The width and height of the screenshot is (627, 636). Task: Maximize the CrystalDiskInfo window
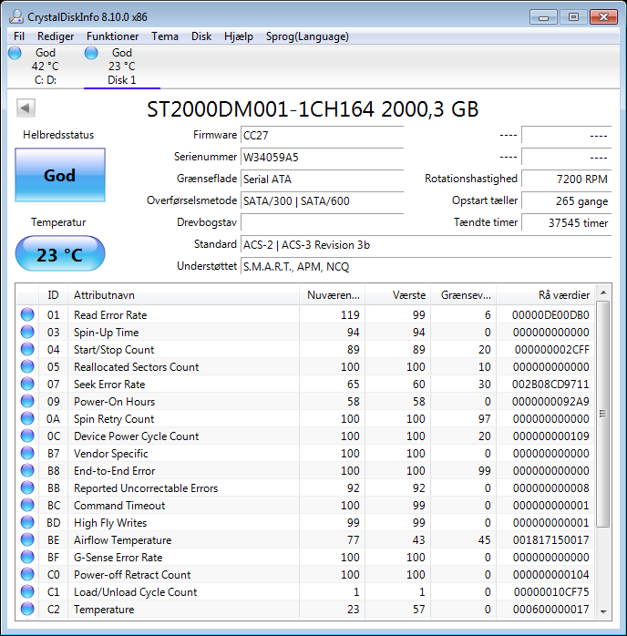573,17
